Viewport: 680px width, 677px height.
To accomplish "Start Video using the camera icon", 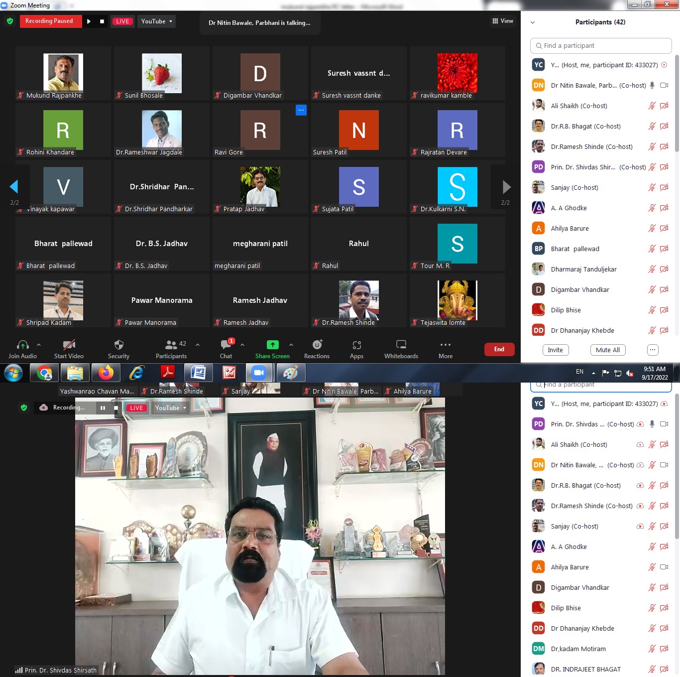I will 69,345.
